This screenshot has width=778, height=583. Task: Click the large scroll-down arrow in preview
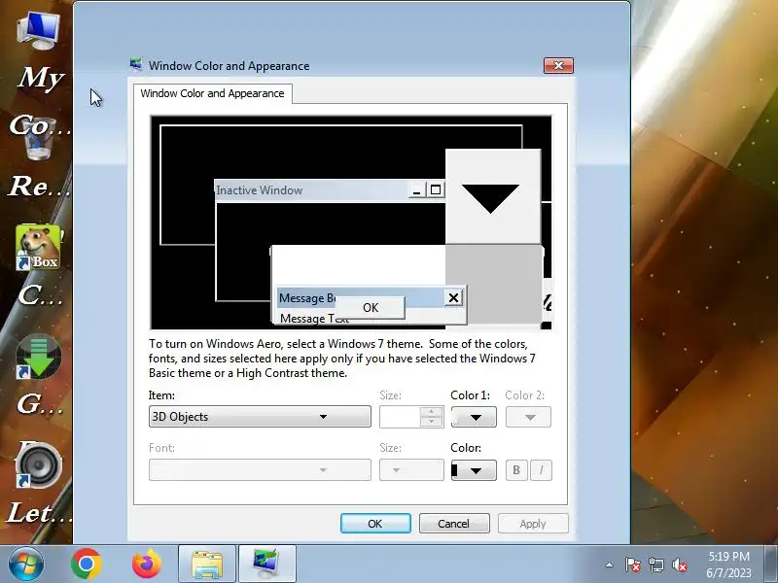click(492, 196)
